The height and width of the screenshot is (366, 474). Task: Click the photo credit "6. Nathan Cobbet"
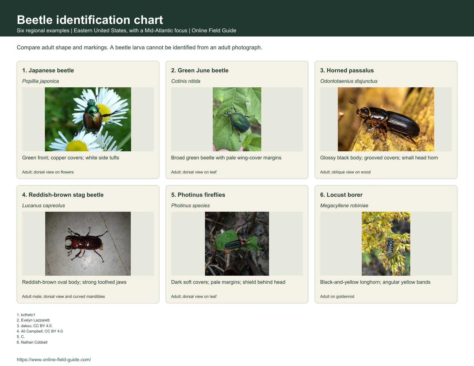(x=32, y=342)
